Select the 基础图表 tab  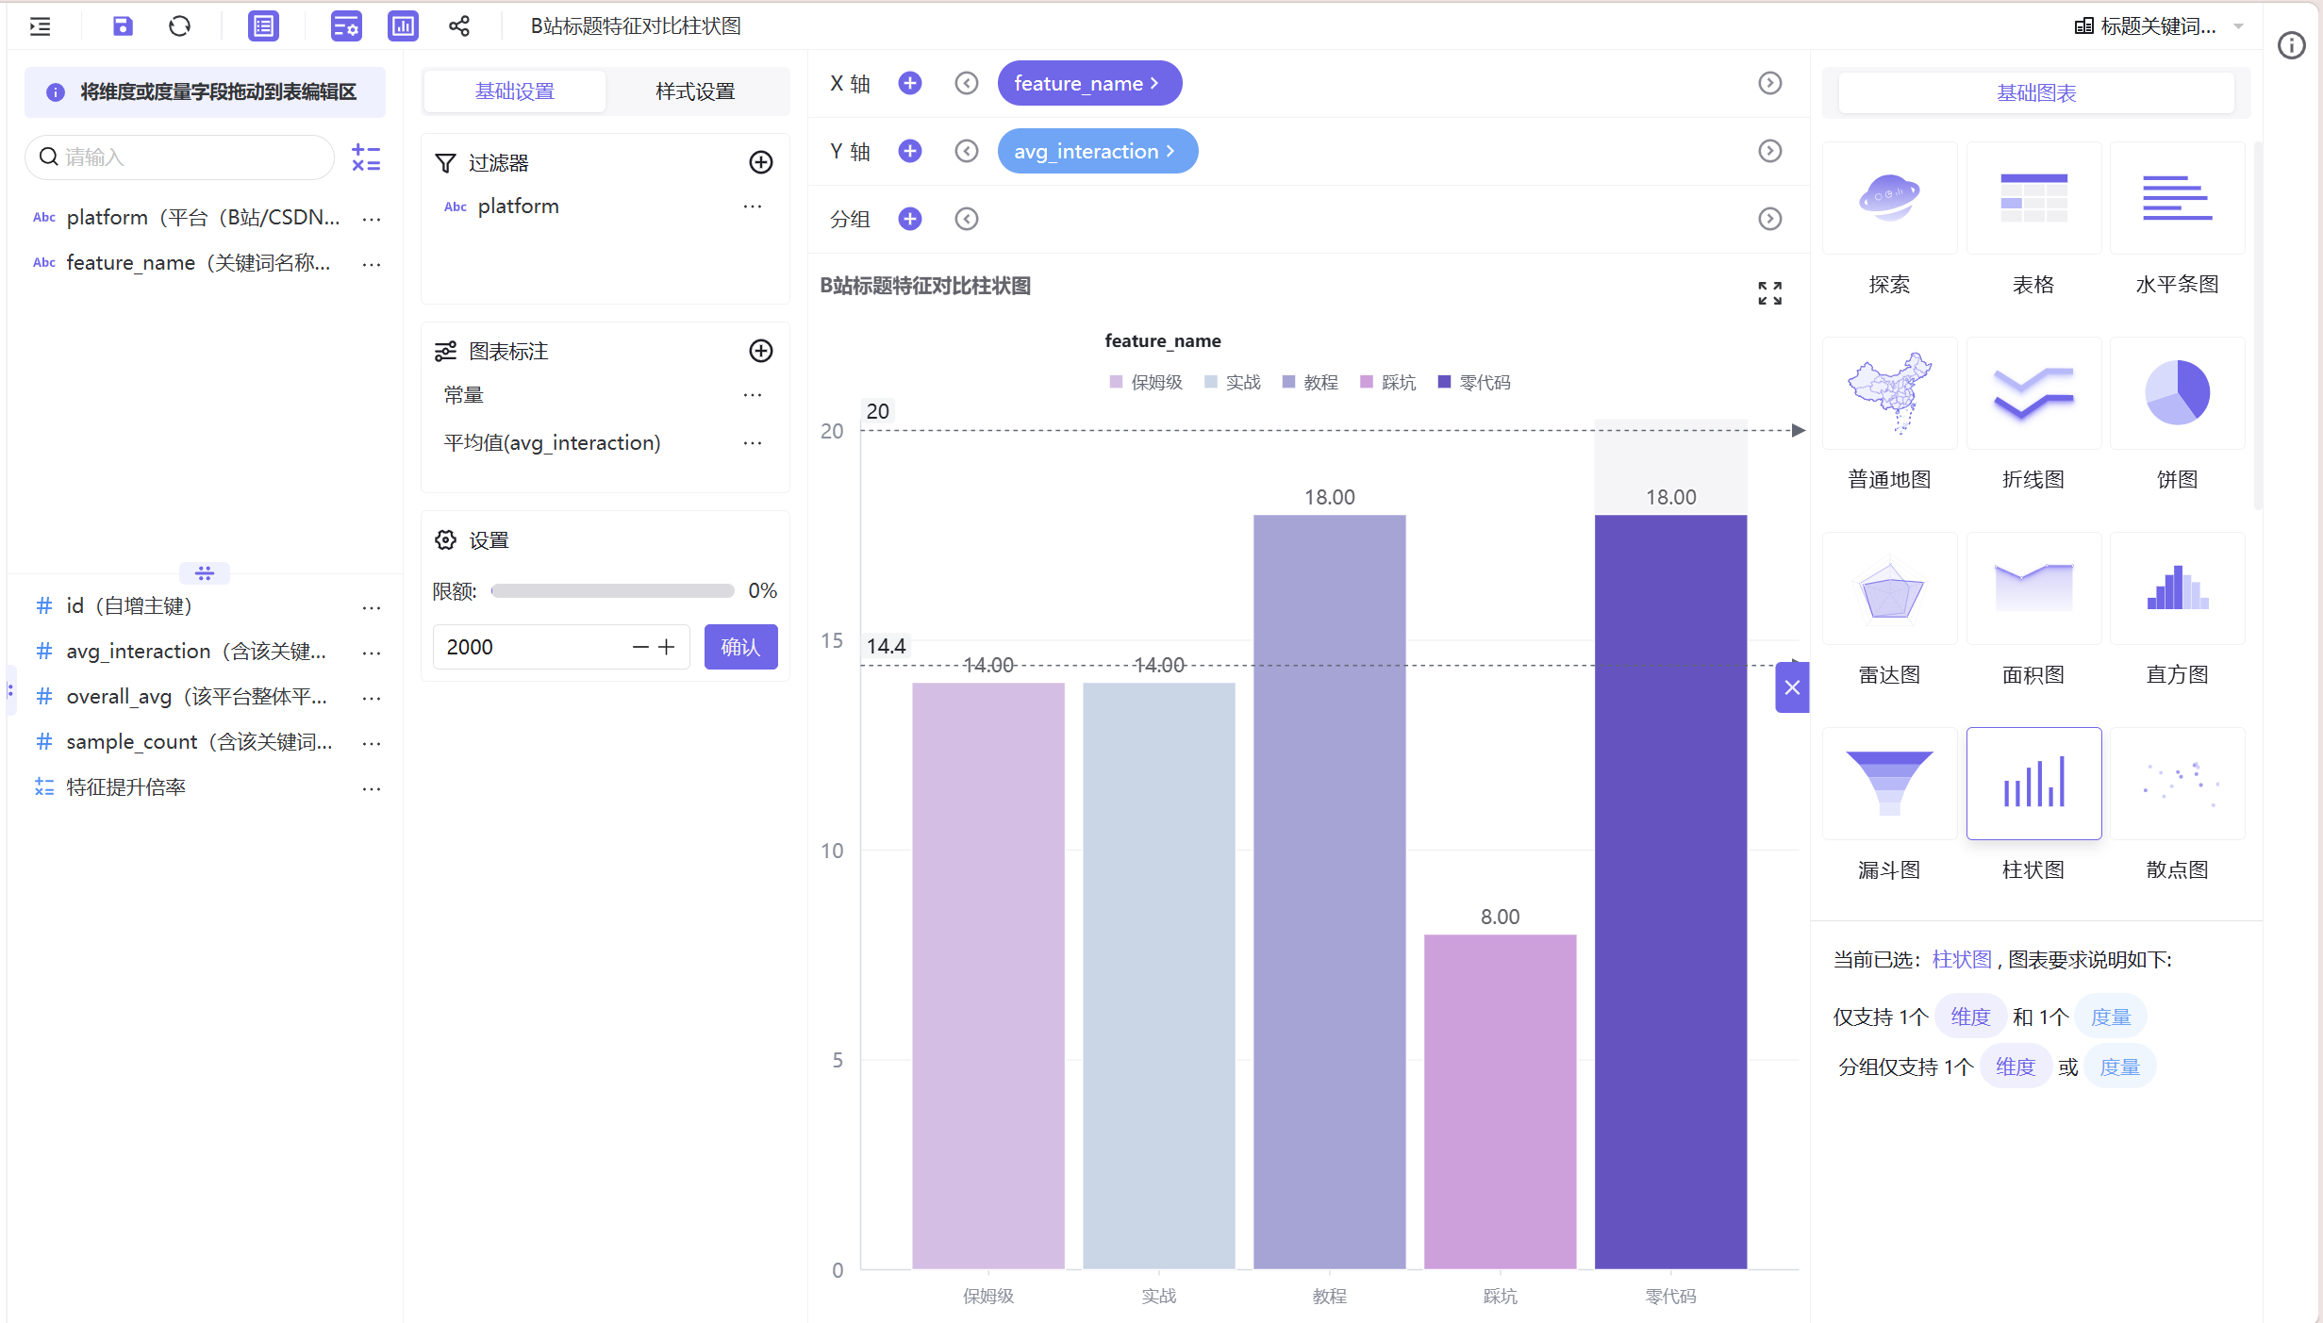pos(2036,92)
